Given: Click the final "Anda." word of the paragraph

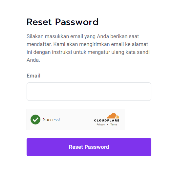Looking at the screenshot, I should coord(33,60).
